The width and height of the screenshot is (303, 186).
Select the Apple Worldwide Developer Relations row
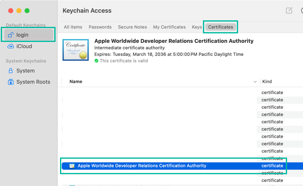(x=182, y=166)
